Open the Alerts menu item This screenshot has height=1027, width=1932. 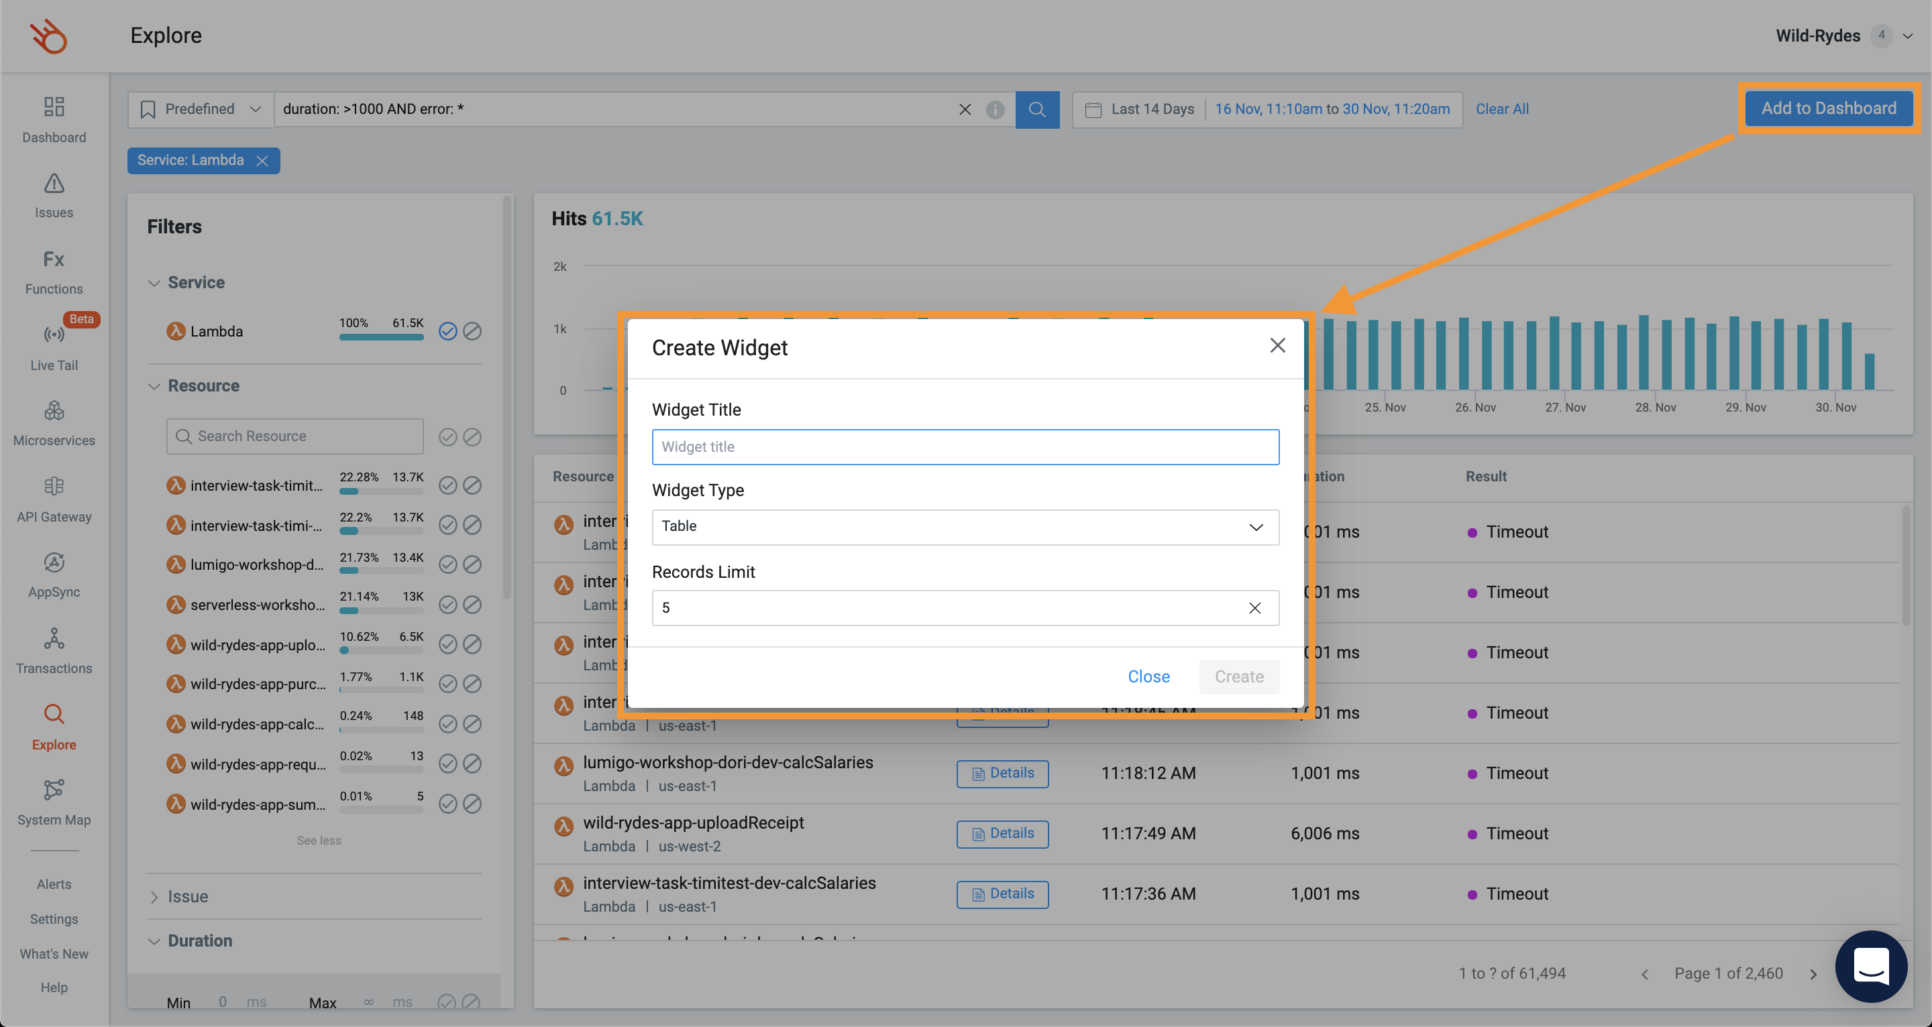54,885
